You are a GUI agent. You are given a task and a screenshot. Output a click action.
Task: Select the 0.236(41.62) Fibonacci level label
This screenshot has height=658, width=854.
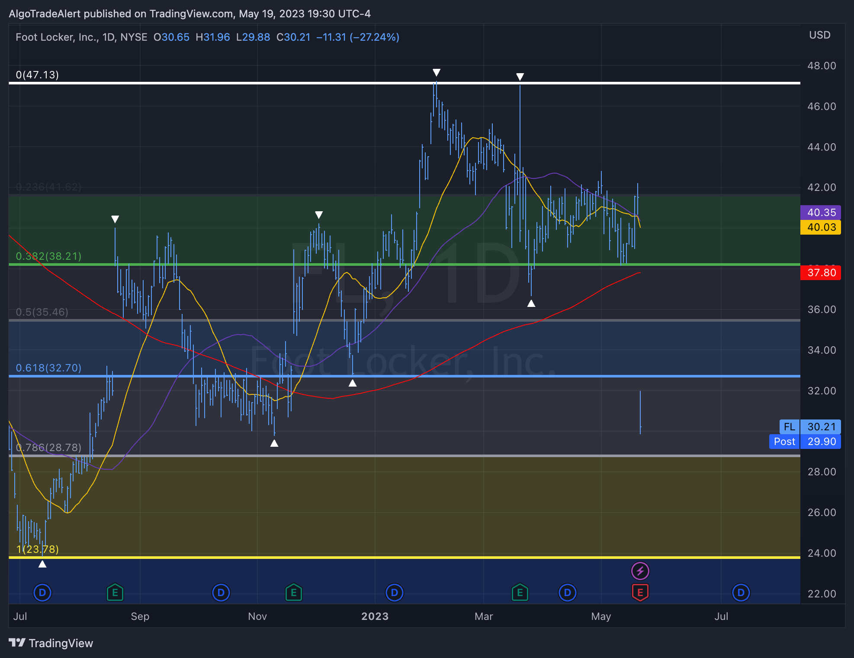(48, 187)
